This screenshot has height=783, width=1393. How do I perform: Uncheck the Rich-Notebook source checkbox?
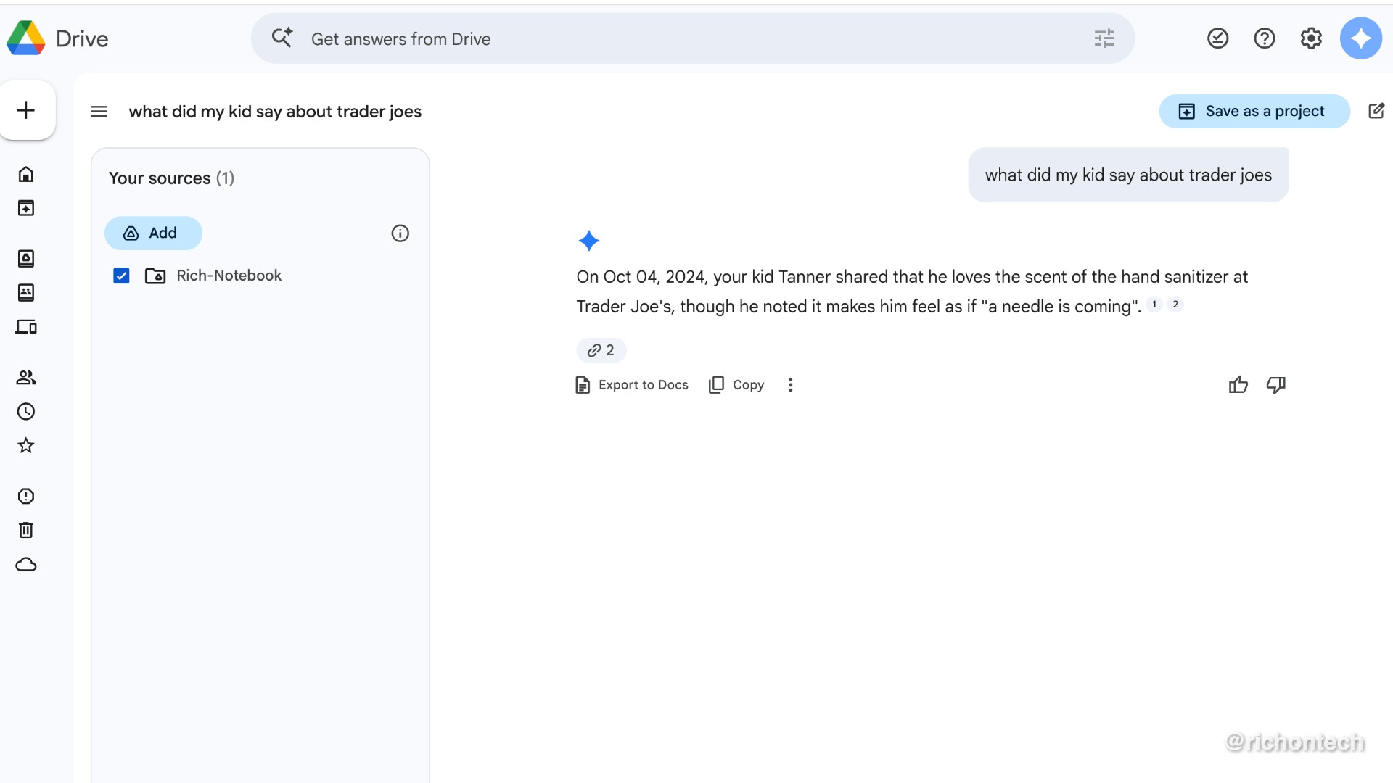click(x=121, y=275)
